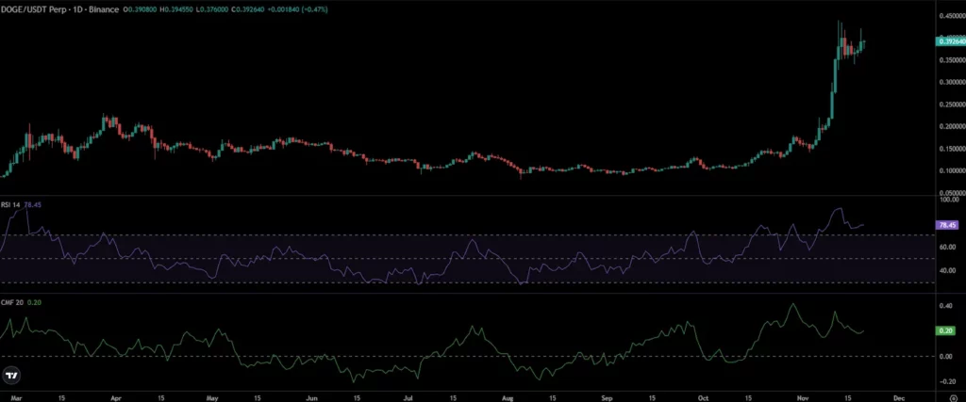Click the Dec label on time axis

click(899, 397)
